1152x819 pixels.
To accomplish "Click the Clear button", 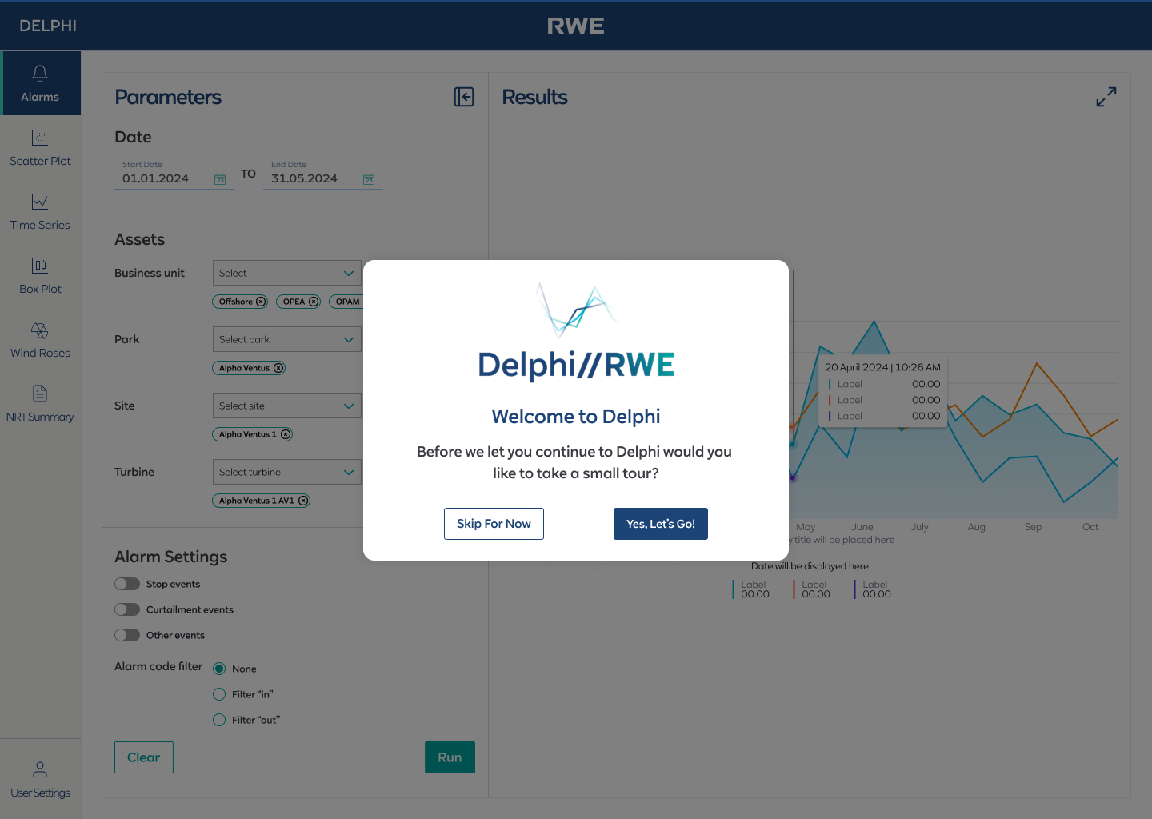I will (x=144, y=757).
